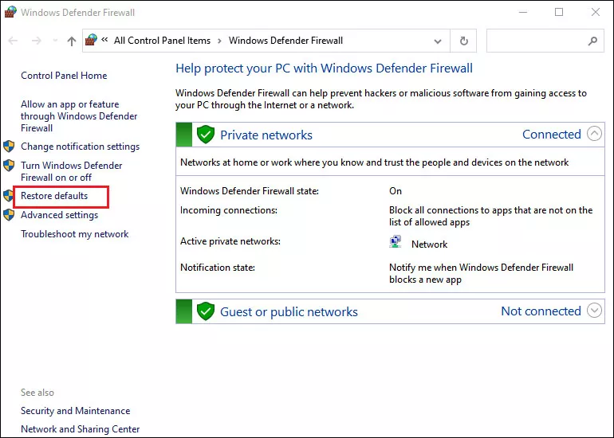Open Turn Windows Defender Firewall on or off

click(x=72, y=171)
